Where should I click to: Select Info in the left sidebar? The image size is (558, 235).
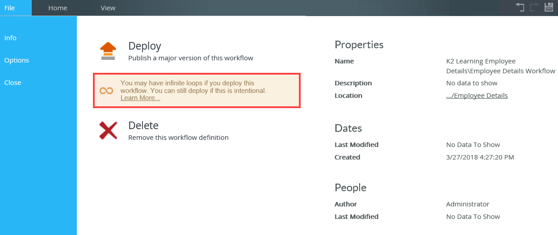(x=10, y=38)
